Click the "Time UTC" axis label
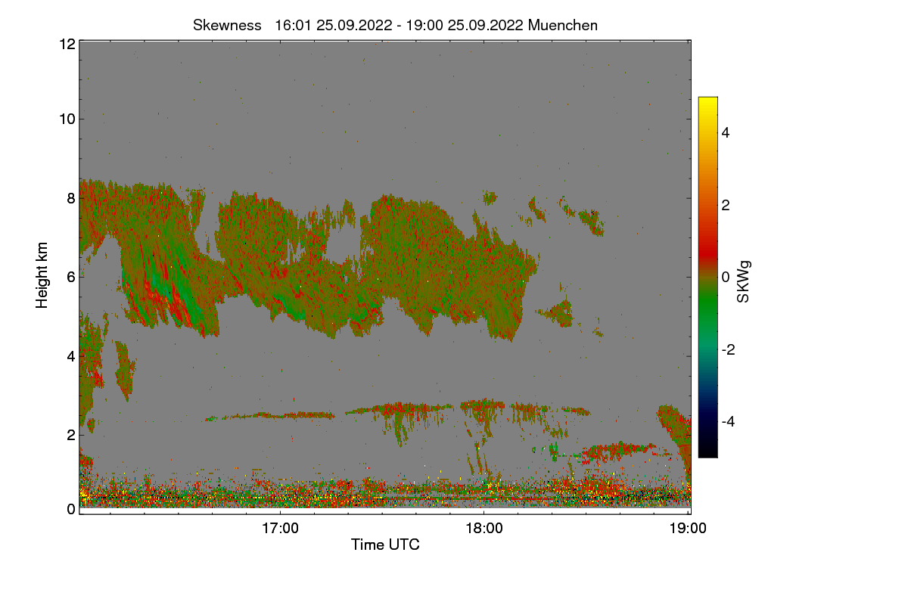The height and width of the screenshot is (605, 908). coord(385,544)
